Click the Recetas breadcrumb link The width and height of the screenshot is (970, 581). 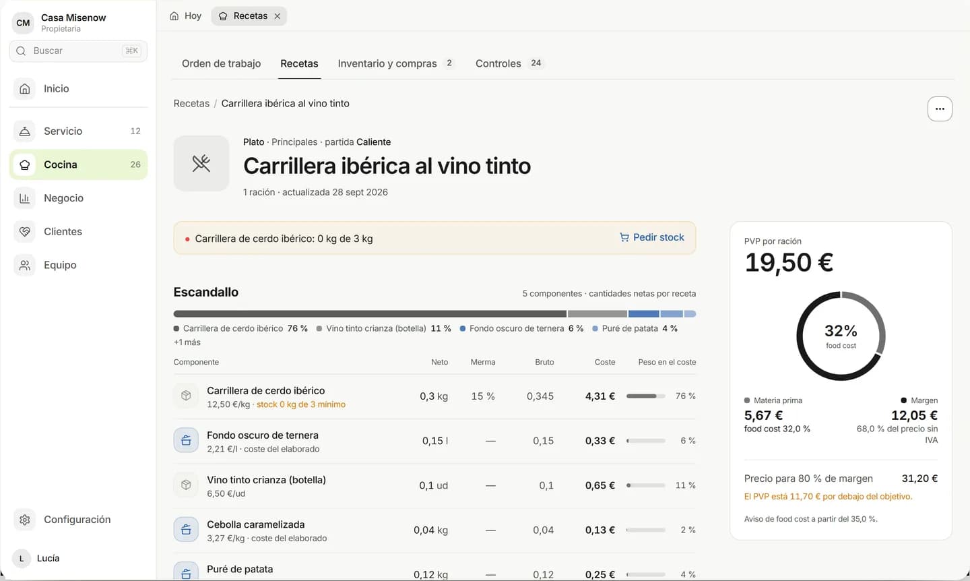pyautogui.click(x=191, y=103)
